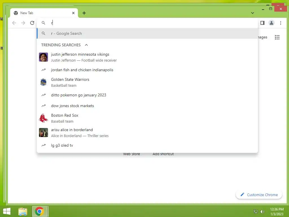
Task: Click trending arrow beside dow jones
Action: point(43,106)
